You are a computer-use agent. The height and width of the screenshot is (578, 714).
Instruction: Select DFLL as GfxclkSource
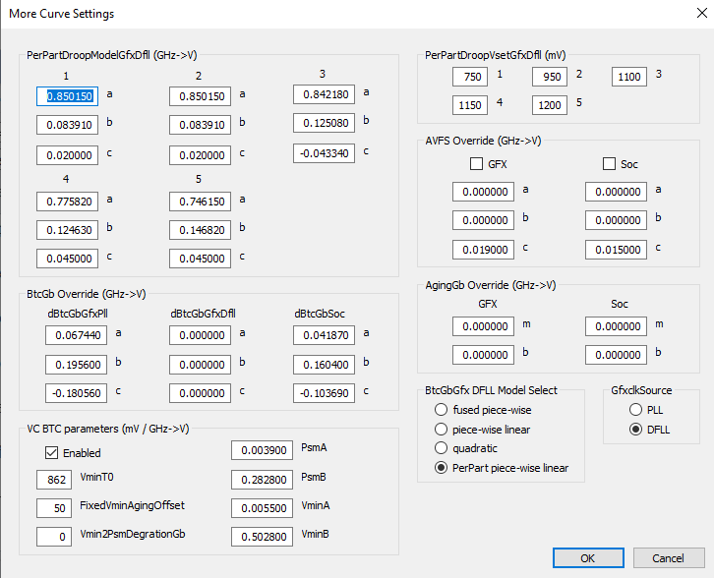tap(635, 429)
